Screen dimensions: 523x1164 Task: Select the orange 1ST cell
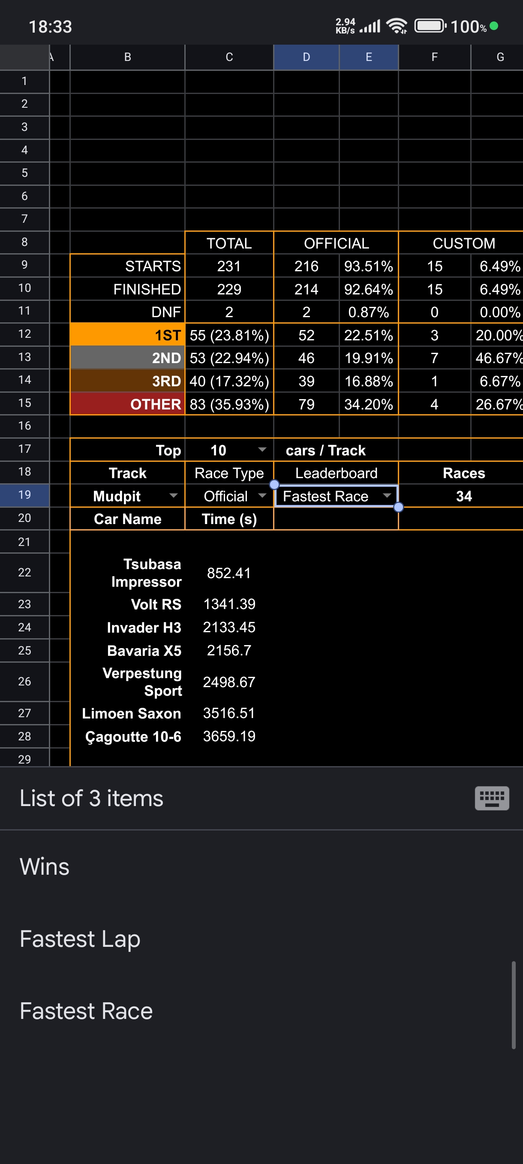point(127,335)
